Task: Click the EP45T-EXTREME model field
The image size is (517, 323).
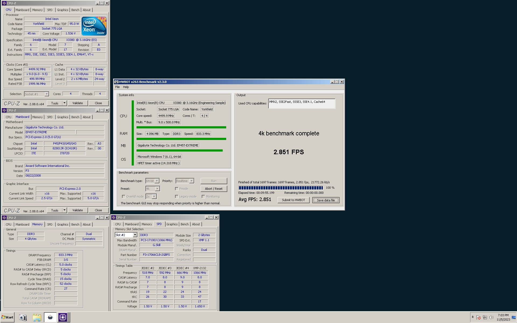Action: tap(50, 132)
